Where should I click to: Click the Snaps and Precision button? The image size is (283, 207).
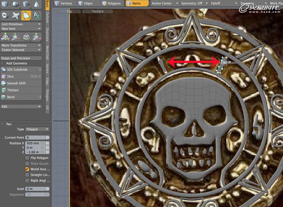tap(21, 58)
